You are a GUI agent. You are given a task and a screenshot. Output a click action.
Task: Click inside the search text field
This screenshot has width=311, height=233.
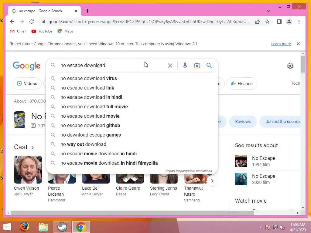[x=112, y=66]
